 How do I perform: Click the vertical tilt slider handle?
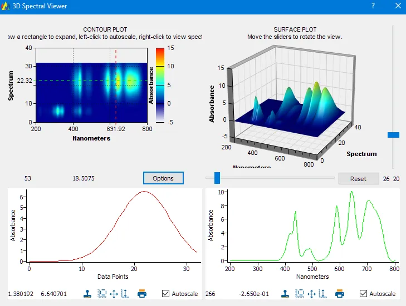click(x=393, y=135)
